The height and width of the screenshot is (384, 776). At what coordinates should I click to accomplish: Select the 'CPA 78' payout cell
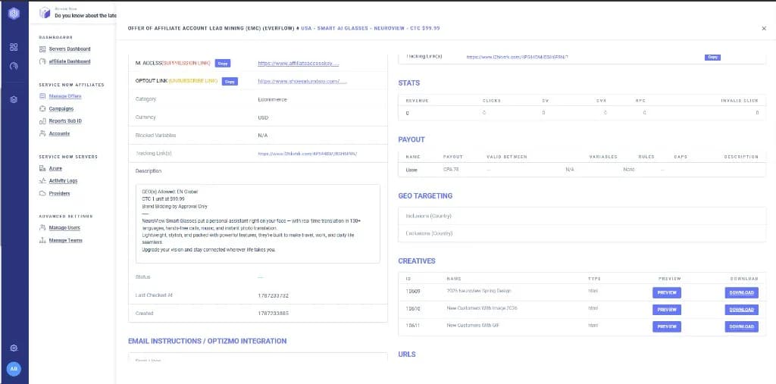[x=451, y=170]
